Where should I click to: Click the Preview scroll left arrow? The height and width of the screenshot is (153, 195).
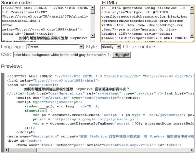pyautogui.click(x=6, y=150)
